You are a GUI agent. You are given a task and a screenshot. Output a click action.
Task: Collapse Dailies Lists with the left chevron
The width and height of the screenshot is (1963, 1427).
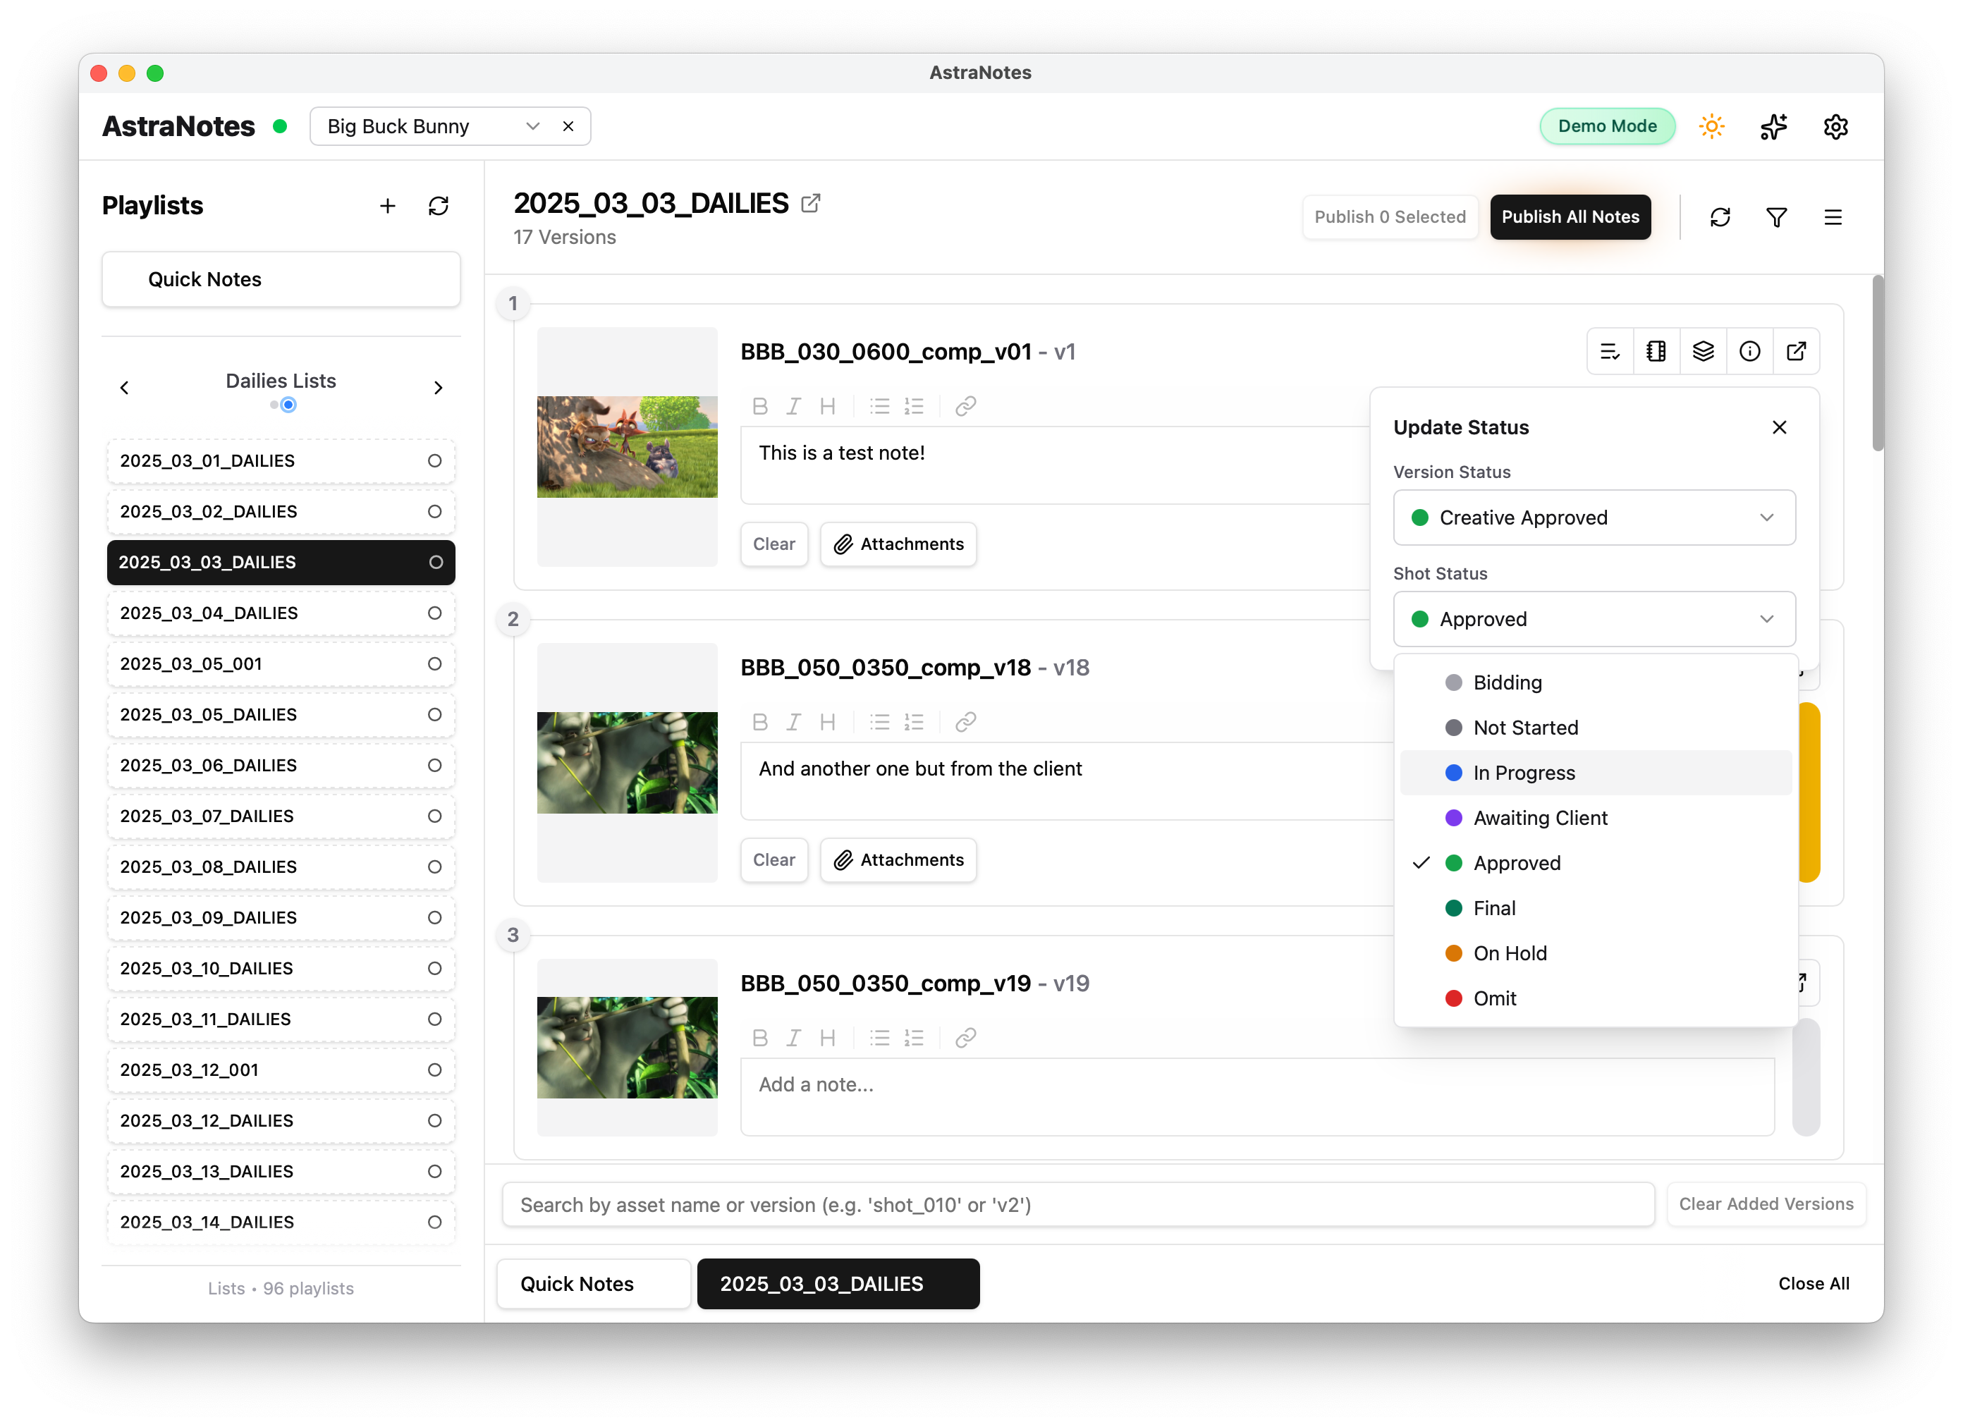tap(125, 388)
